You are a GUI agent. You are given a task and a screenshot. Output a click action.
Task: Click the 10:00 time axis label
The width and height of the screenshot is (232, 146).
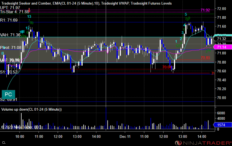(20, 137)
